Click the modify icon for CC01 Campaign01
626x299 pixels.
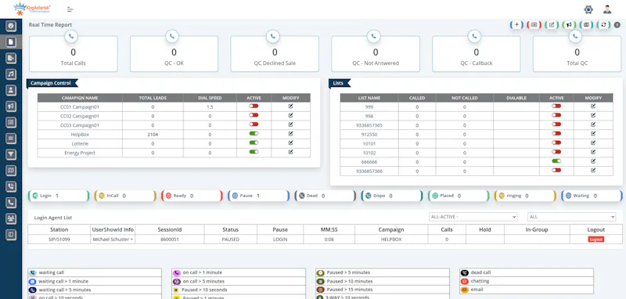coord(290,106)
